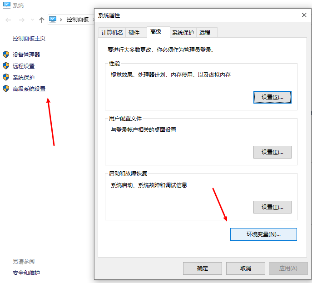312x283 pixels.
Task: Click the shield icon beside sidebar 系统保护
Action: pyautogui.click(x=6, y=77)
